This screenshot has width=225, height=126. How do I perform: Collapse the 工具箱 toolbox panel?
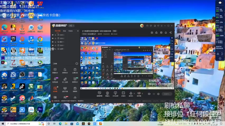pyautogui.click(x=76, y=64)
